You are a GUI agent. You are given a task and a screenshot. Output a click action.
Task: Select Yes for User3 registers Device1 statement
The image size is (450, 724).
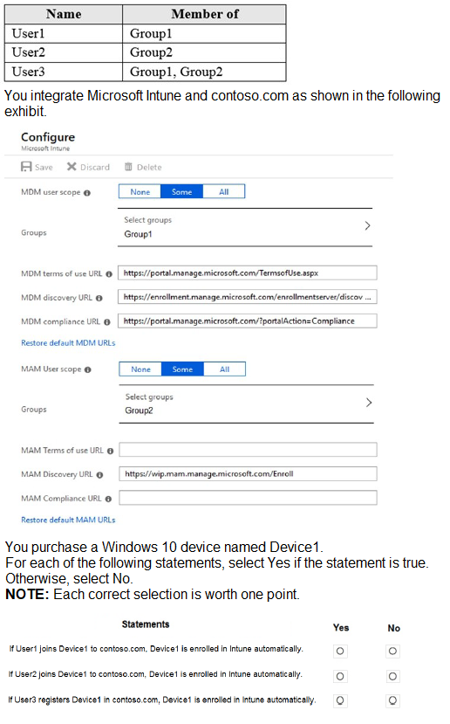pos(340,700)
